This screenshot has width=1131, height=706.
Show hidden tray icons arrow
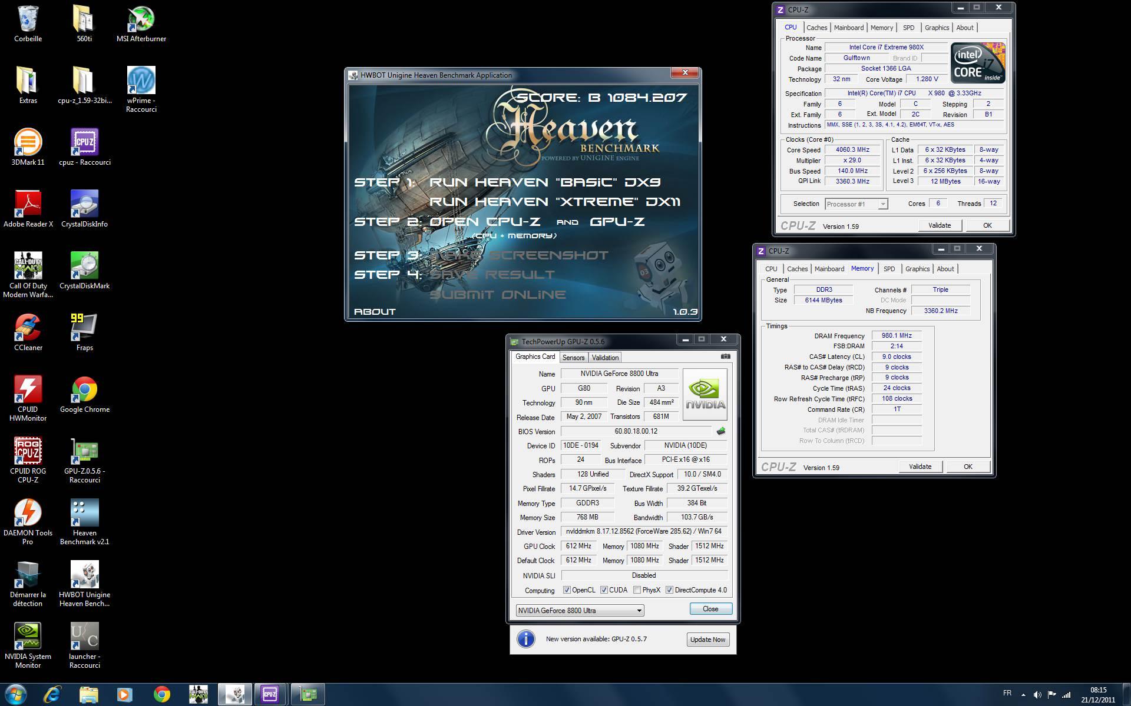1023,695
